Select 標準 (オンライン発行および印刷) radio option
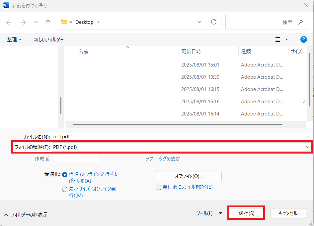Screen dimensions: 314x226 [x=64, y=175]
